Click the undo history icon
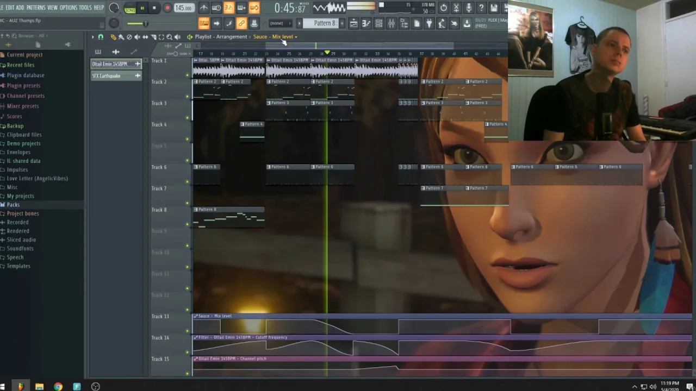The width and height of the screenshot is (696, 391). [x=444, y=8]
